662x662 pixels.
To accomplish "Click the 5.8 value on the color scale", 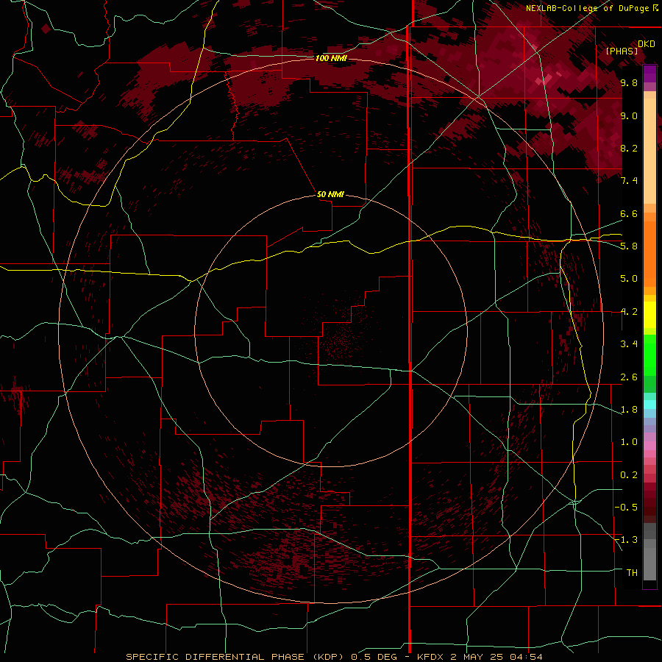I will point(629,246).
